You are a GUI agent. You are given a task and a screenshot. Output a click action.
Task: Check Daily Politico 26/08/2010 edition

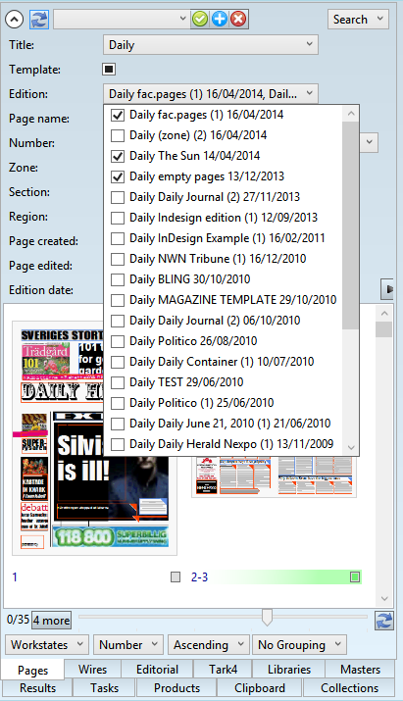118,341
